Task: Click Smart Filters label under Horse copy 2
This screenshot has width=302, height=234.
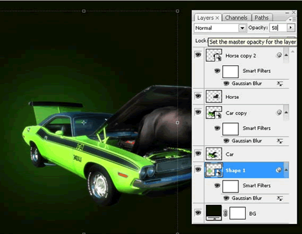Action: click(x=256, y=70)
